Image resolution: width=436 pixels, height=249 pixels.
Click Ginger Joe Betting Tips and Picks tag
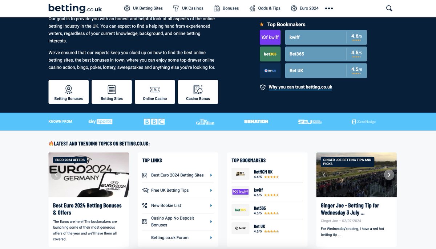point(347,162)
